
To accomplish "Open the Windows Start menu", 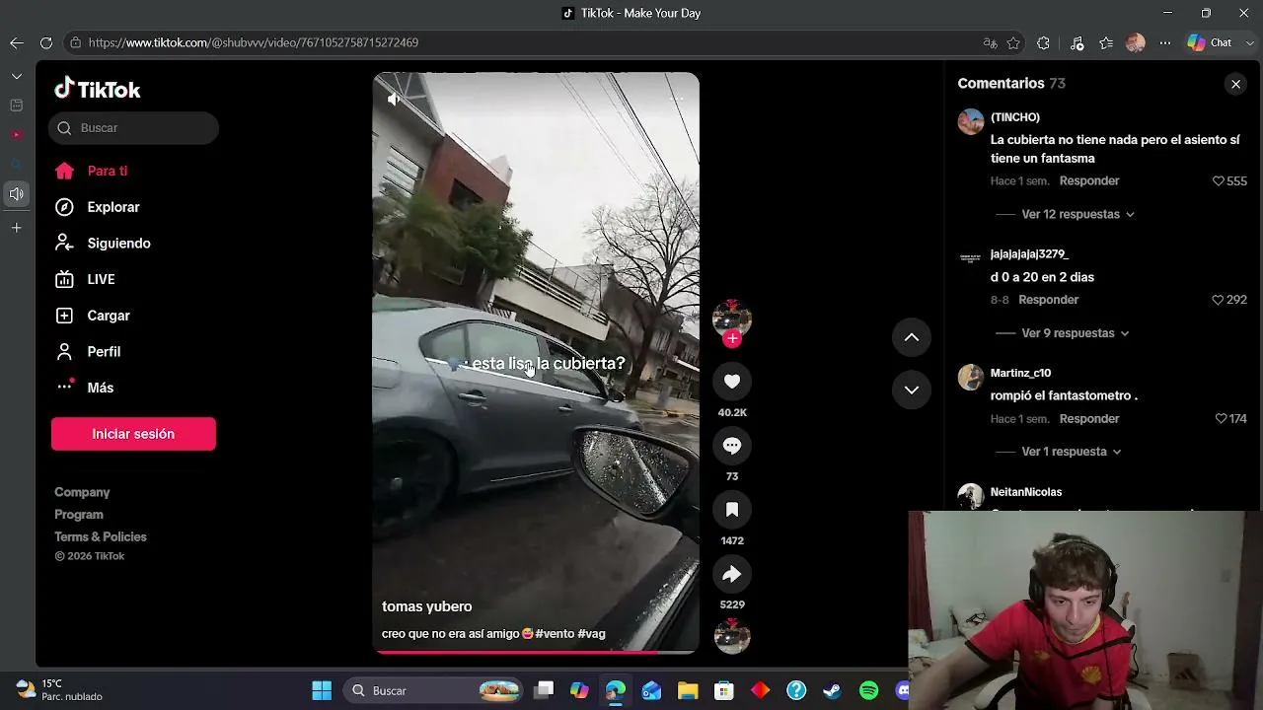I will [x=322, y=690].
